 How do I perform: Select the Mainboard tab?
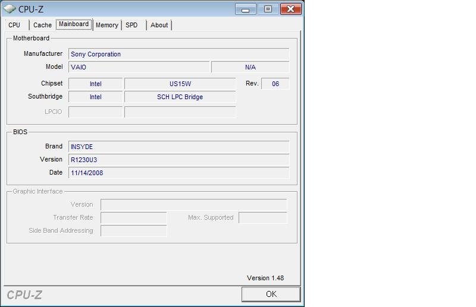[74, 24]
